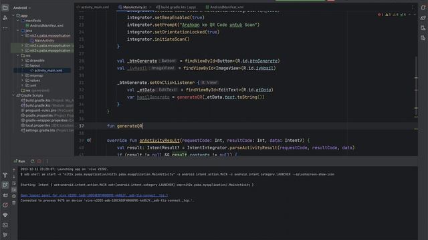Expand the drawable folder
Image resolution: width=428 pixels, height=240 pixels.
[x=22, y=61]
